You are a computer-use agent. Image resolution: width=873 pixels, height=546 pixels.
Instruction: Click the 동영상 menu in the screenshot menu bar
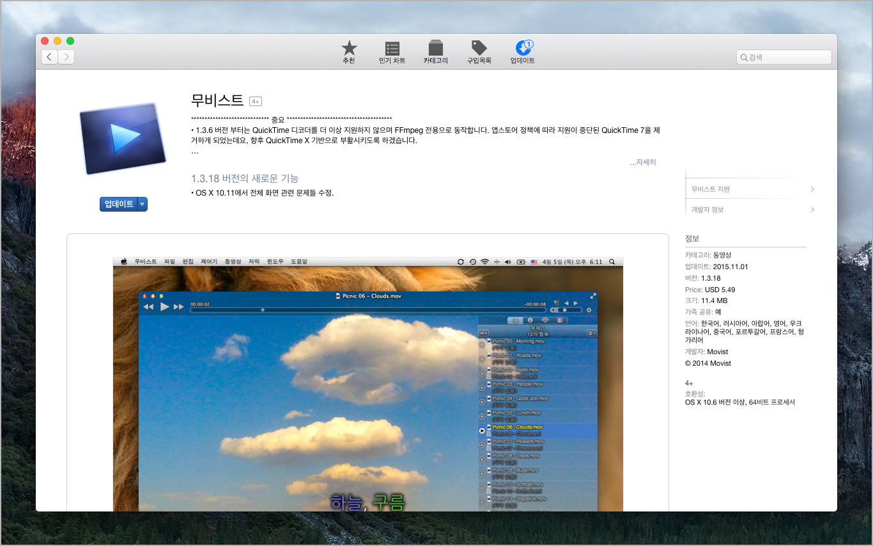point(233,261)
